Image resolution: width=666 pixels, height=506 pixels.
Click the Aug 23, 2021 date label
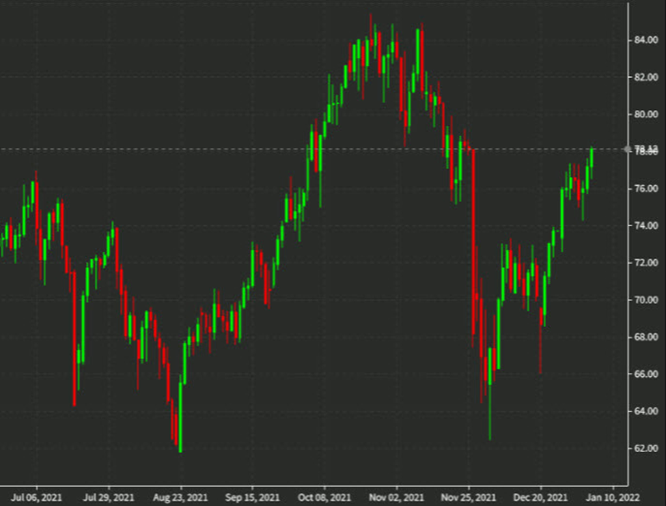coord(180,497)
